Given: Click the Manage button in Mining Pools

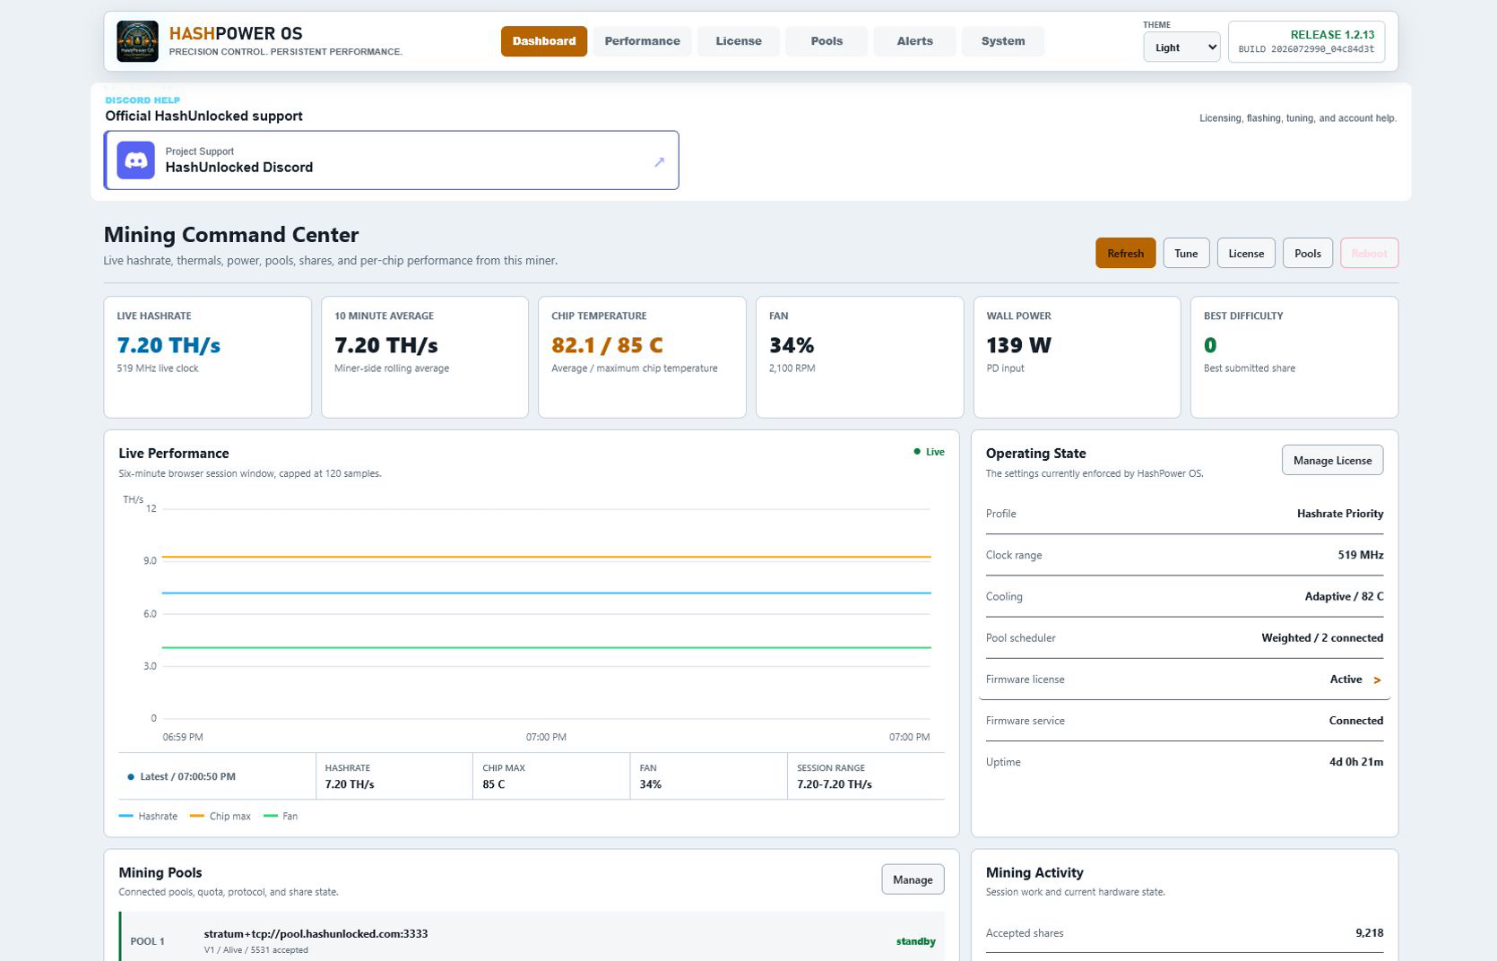Looking at the screenshot, I should [913, 879].
